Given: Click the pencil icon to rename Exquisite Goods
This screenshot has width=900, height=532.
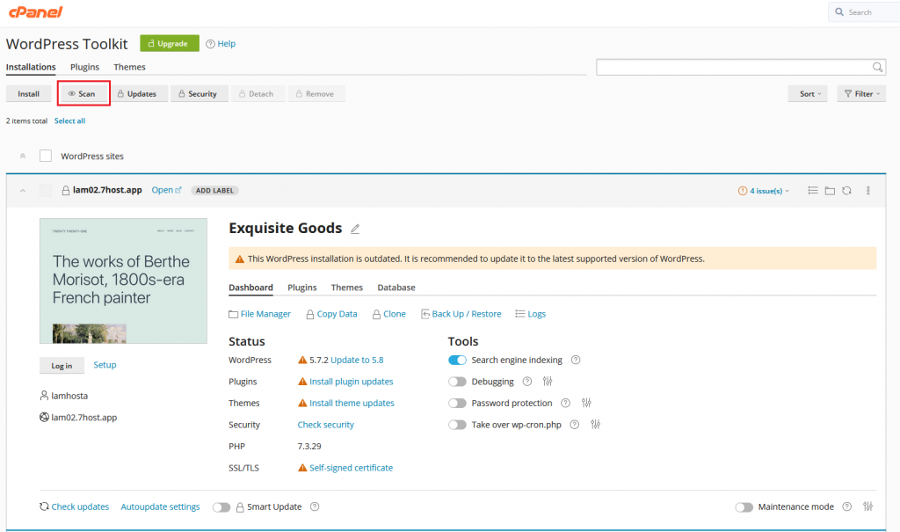Looking at the screenshot, I should coord(355,229).
